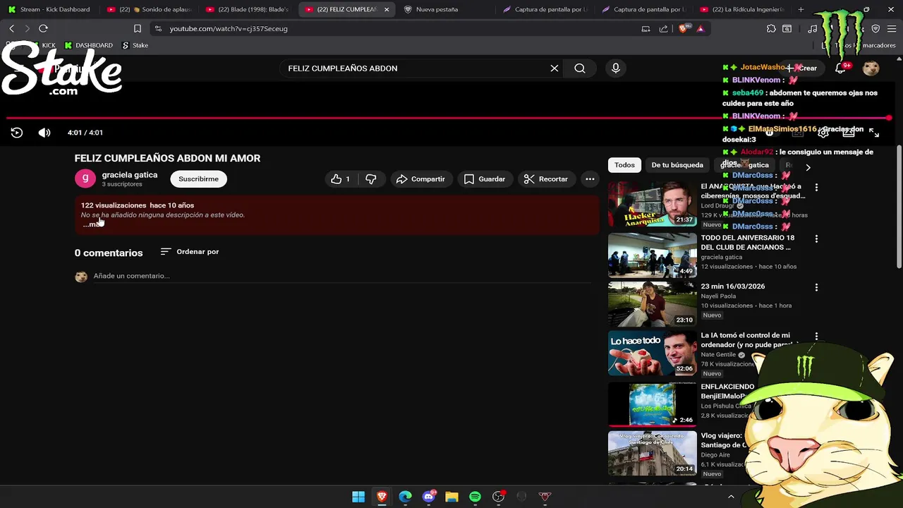The height and width of the screenshot is (508, 903).
Task: Open the extensions puzzle icon
Action: 771,29
